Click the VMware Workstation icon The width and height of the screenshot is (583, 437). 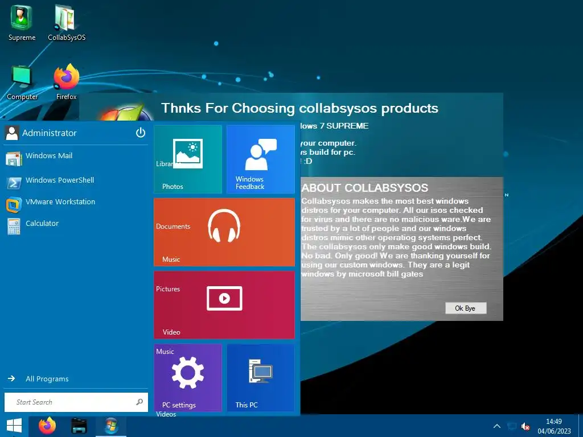[14, 205]
